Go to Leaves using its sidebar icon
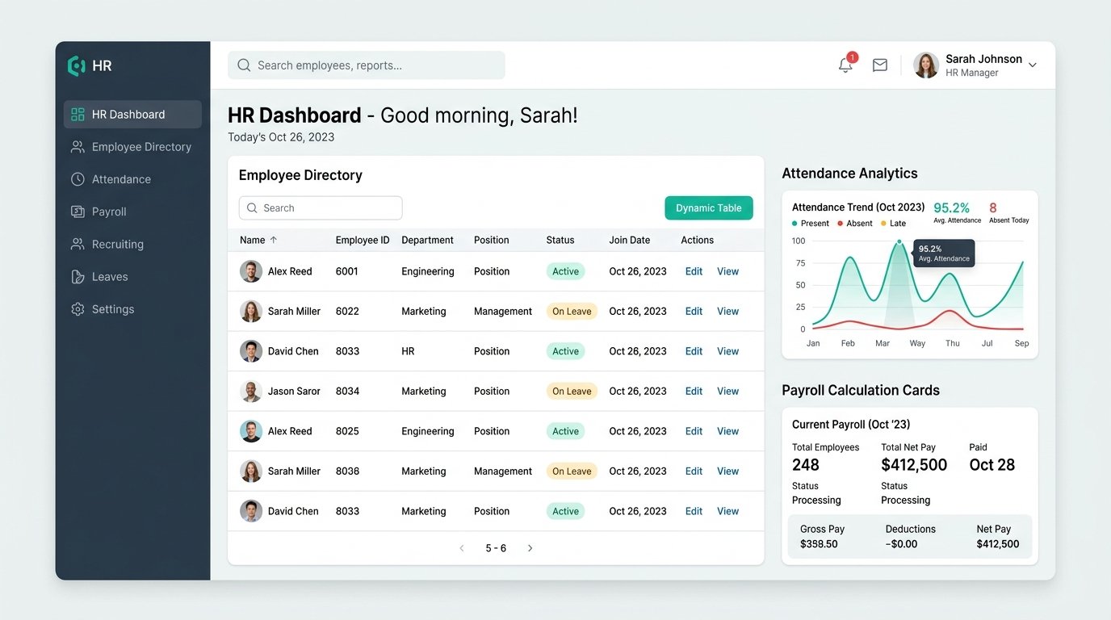The width and height of the screenshot is (1111, 620). pyautogui.click(x=78, y=277)
